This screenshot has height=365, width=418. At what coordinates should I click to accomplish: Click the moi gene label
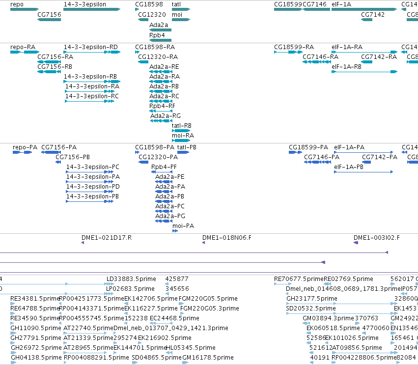[x=177, y=14]
